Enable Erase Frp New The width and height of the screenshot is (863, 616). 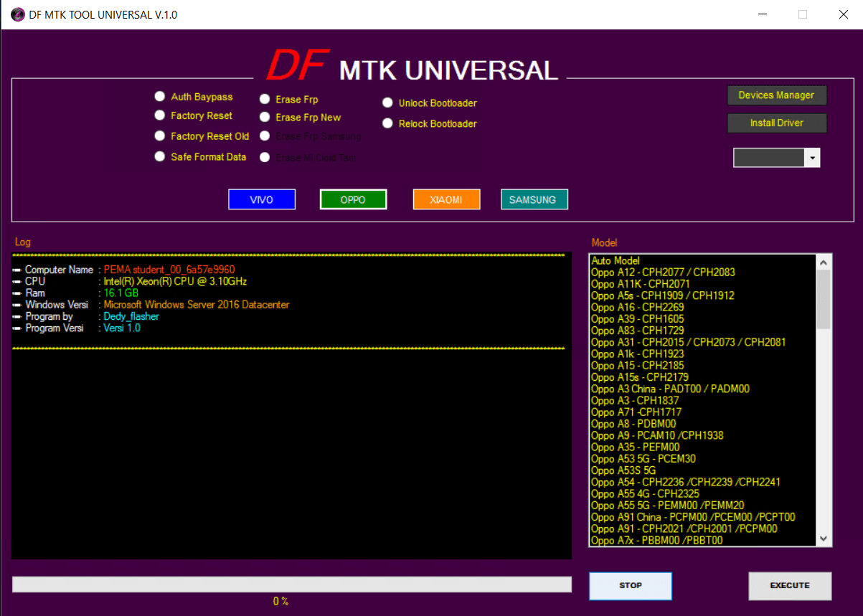(x=265, y=117)
